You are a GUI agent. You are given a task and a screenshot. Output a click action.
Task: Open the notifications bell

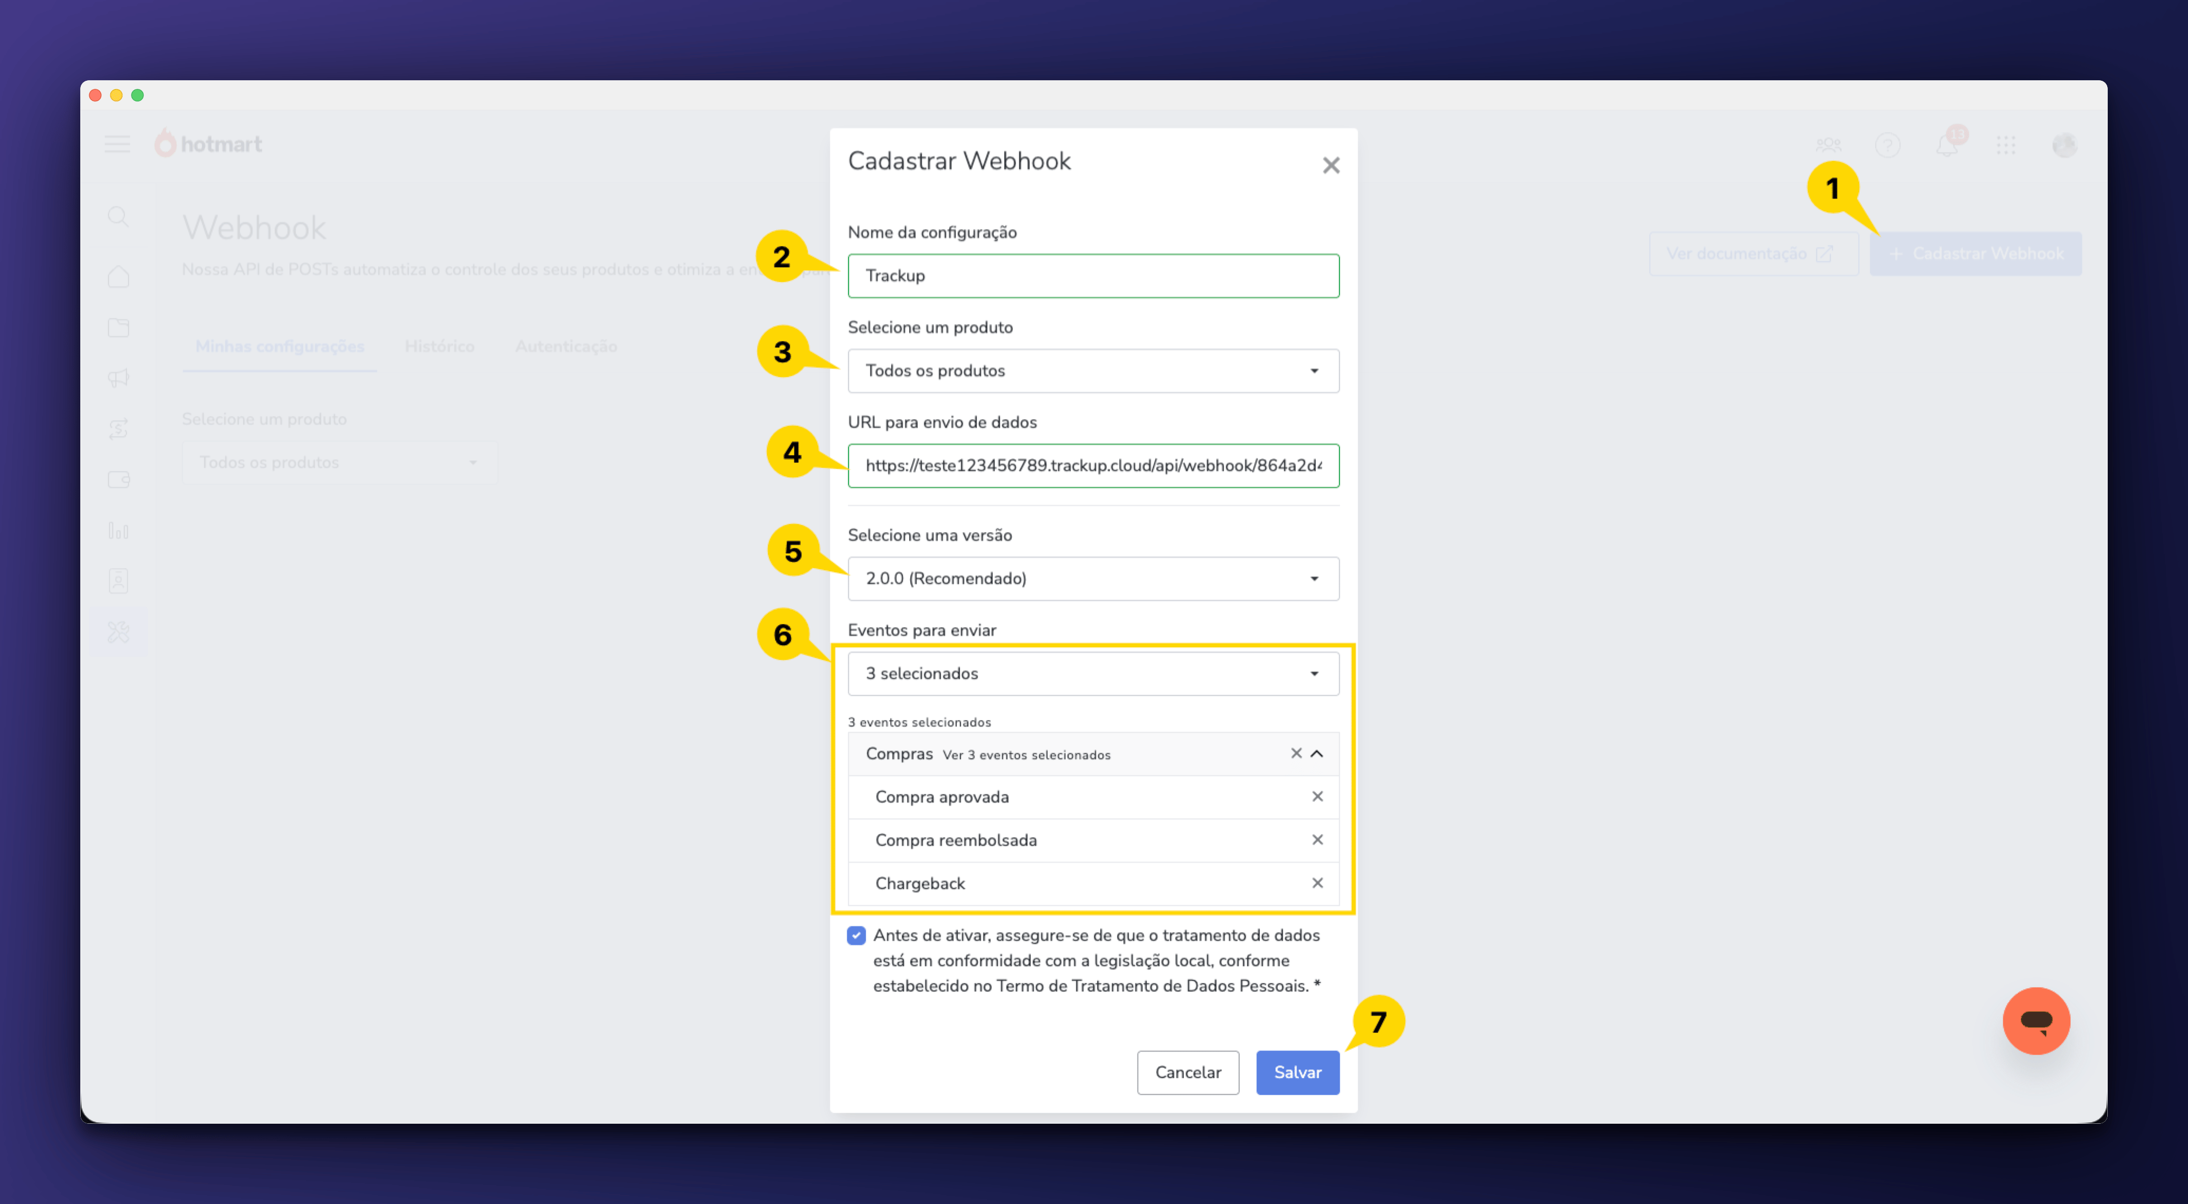coord(1947,145)
